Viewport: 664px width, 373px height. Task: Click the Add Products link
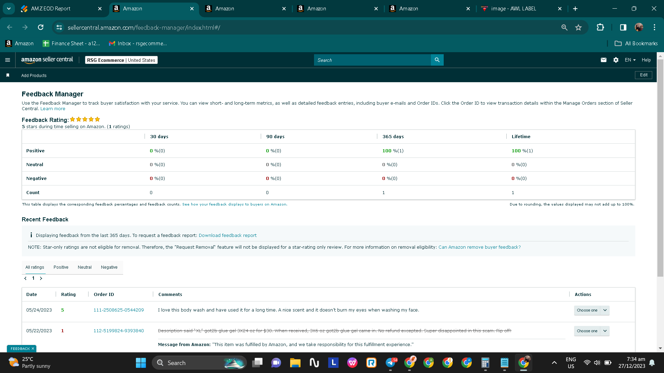pyautogui.click(x=34, y=76)
